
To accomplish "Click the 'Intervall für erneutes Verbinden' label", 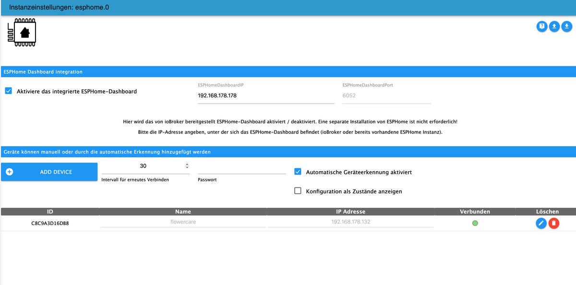I will coord(135,179).
